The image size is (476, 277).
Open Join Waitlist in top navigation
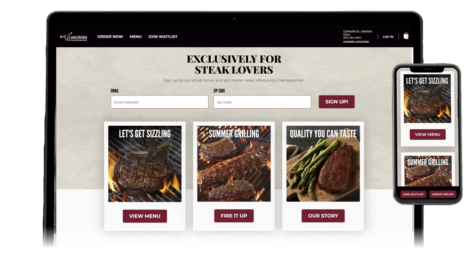coord(163,36)
